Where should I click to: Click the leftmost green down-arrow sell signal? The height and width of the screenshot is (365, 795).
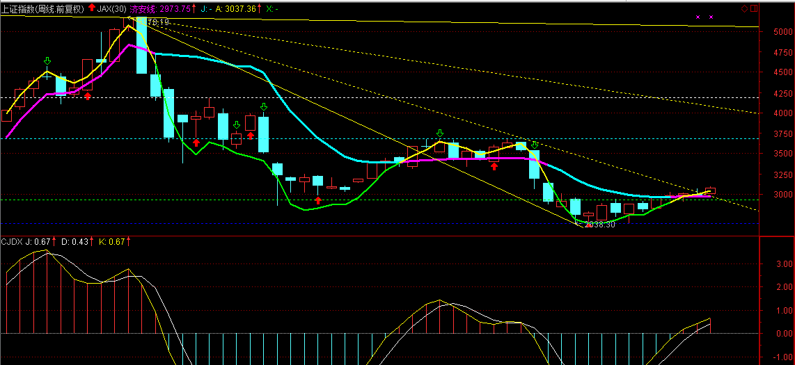(47, 61)
